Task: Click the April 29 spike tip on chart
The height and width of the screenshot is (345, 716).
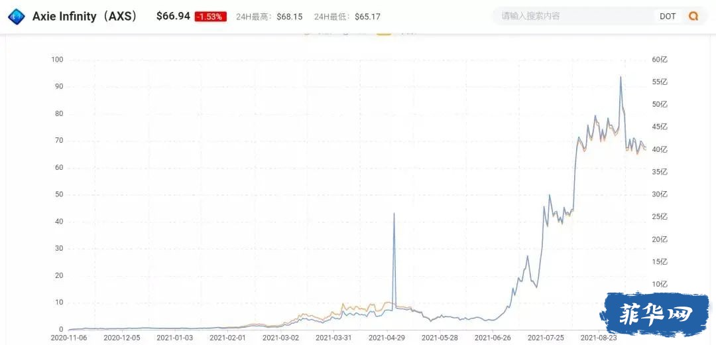Action: coord(394,214)
